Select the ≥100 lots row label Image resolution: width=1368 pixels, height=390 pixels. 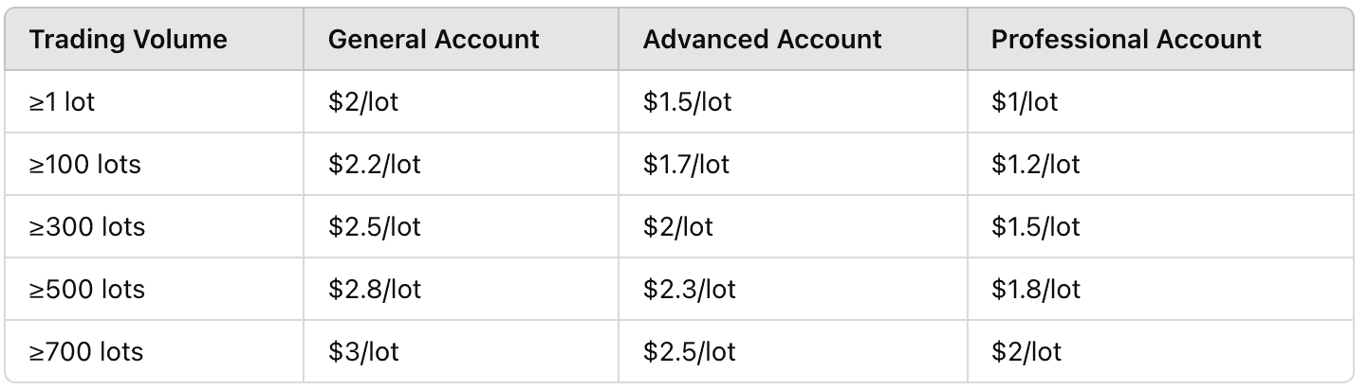pos(84,164)
